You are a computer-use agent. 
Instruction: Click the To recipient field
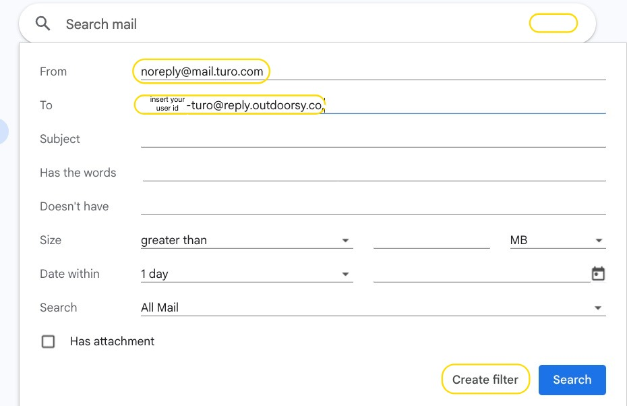465,105
